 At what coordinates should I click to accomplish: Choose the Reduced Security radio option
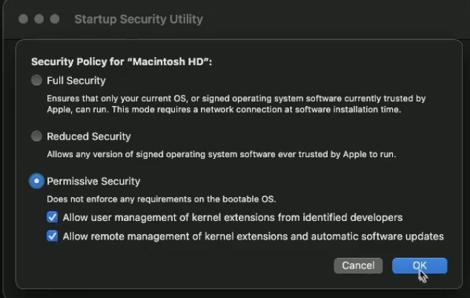click(36, 136)
